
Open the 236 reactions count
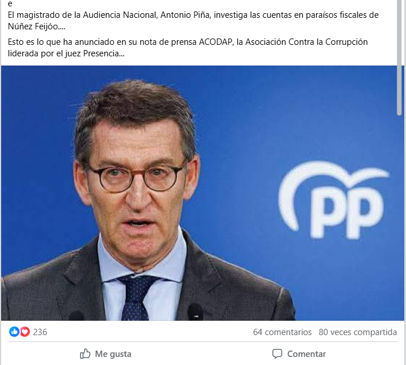tap(40, 332)
